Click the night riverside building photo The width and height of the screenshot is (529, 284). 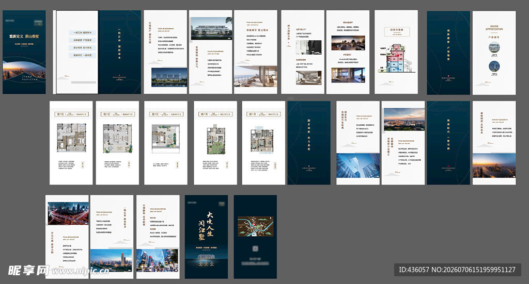click(x=169, y=77)
